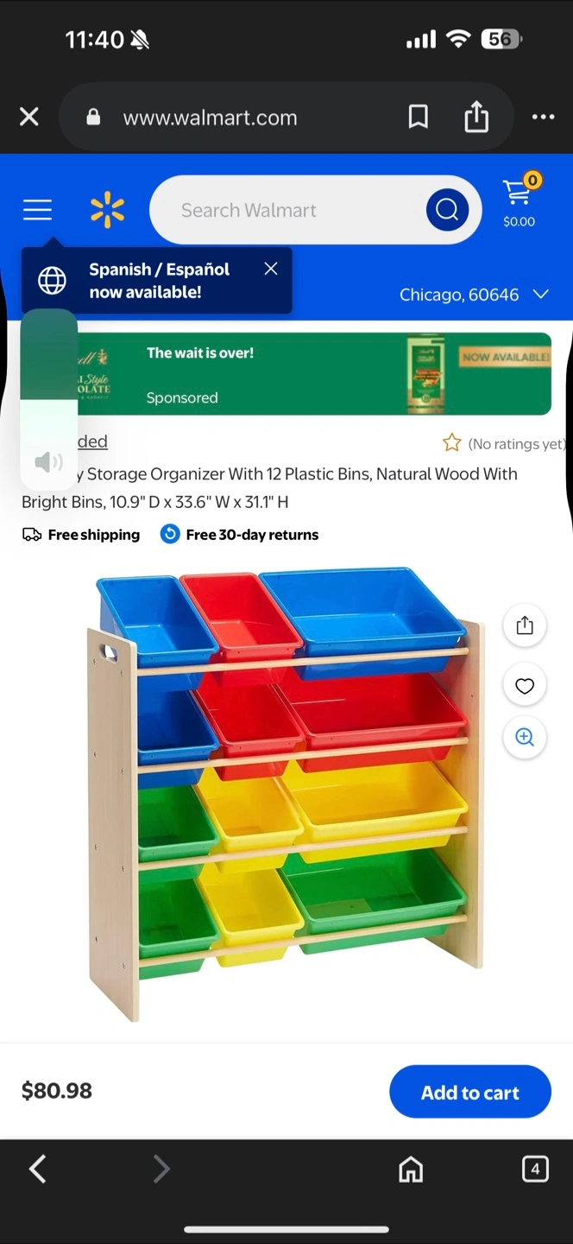Open the No ratings yet star link
This screenshot has height=1244, width=573.
point(504,443)
